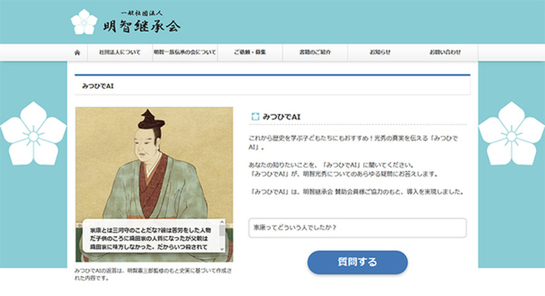The height and width of the screenshot is (296, 545).
Task: Click the みつひでAI page title bar
Action: (x=272, y=85)
